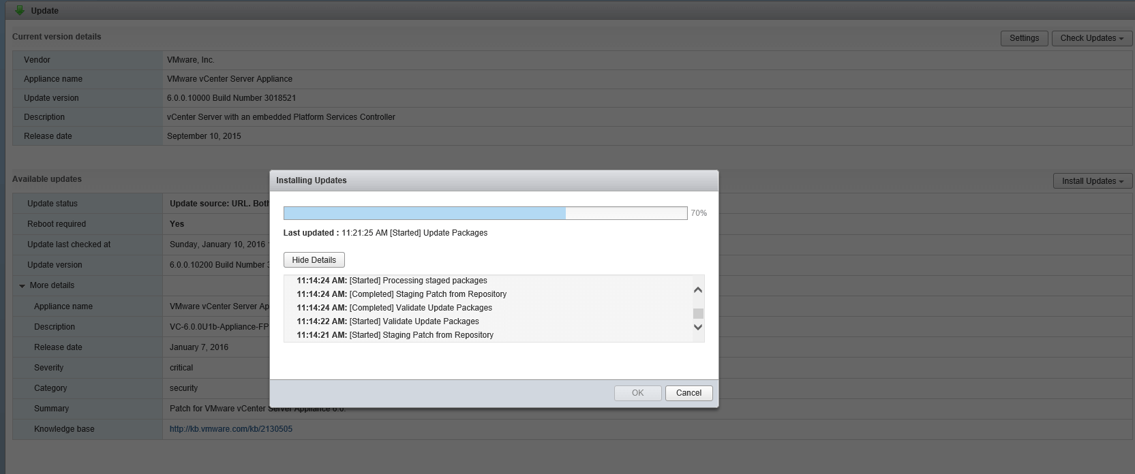Image resolution: width=1135 pixels, height=474 pixels.
Task: Click the log scrollbar thumb
Action: point(698,313)
